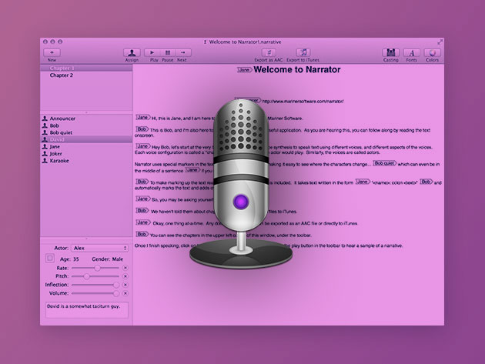Pause narration with the Pause button
Screen dimensions: 485x364
[x=168, y=52]
